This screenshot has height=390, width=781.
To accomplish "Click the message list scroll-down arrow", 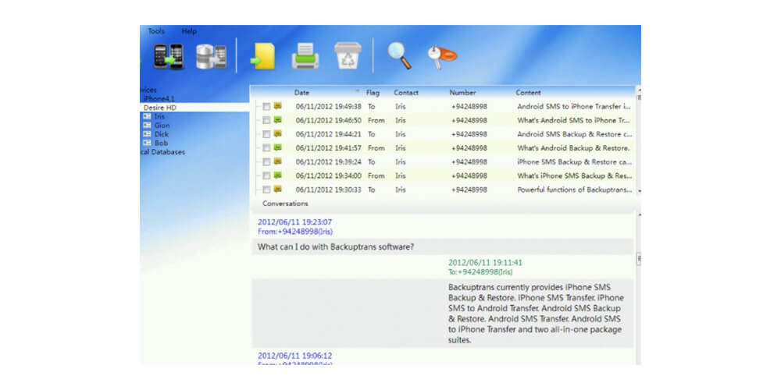I will tap(639, 190).
